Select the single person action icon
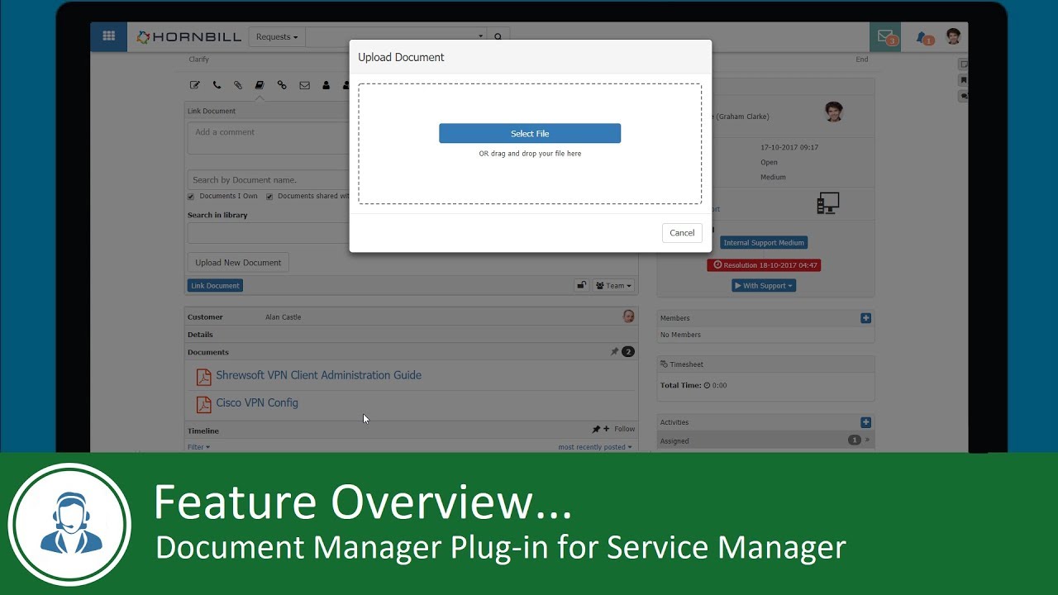The height and width of the screenshot is (595, 1058). 326,85
